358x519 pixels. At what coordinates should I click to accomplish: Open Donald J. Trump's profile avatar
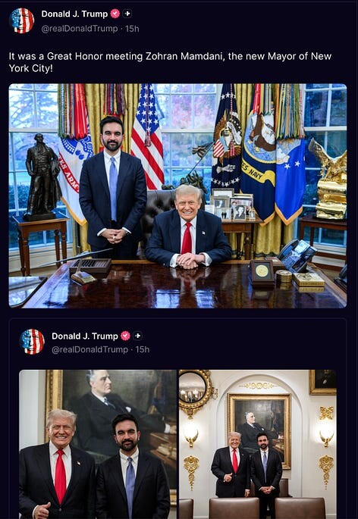pyautogui.click(x=22, y=20)
